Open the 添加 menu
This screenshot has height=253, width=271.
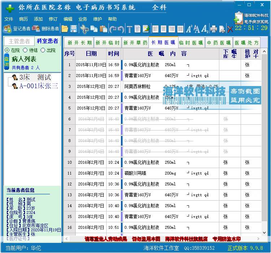38,19
